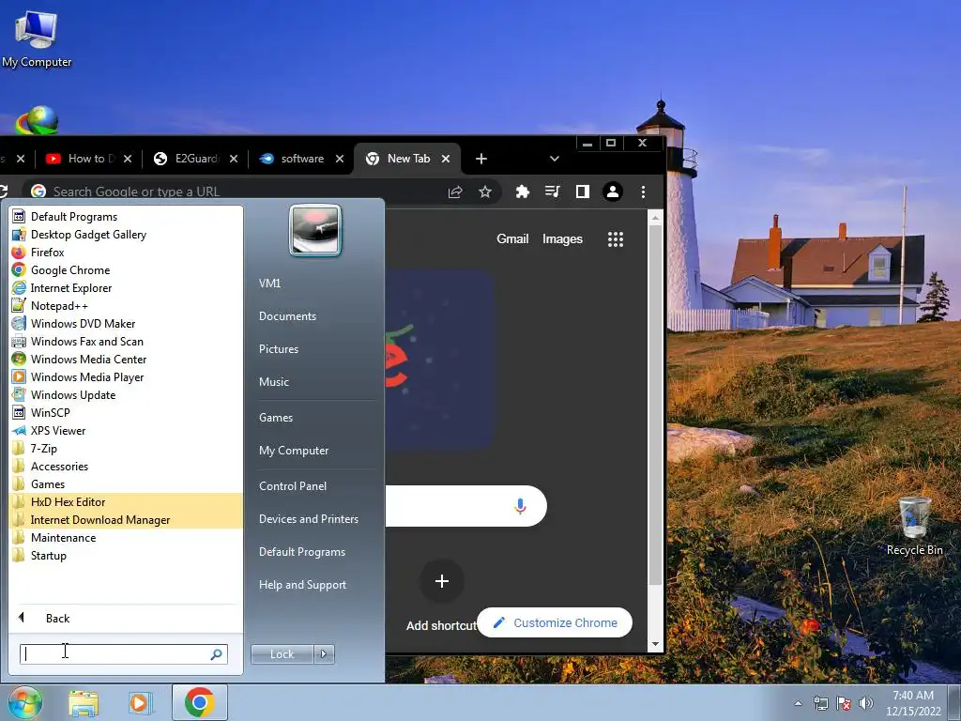This screenshot has width=961, height=721.
Task: Open Games in right Start pane
Action: point(276,418)
